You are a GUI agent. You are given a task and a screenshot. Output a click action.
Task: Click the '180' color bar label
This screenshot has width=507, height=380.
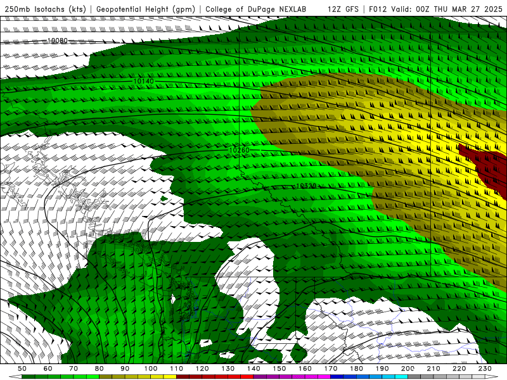[356, 369]
